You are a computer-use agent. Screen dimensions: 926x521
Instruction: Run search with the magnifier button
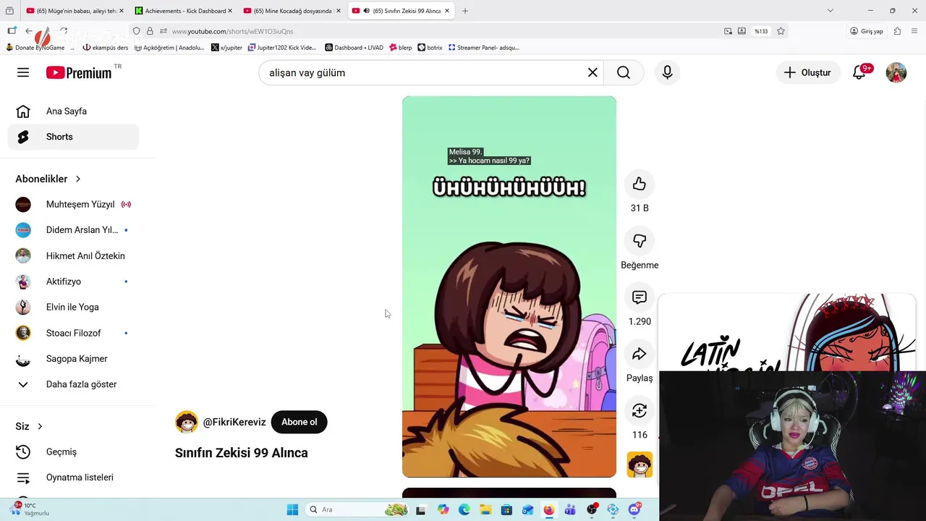tap(624, 72)
